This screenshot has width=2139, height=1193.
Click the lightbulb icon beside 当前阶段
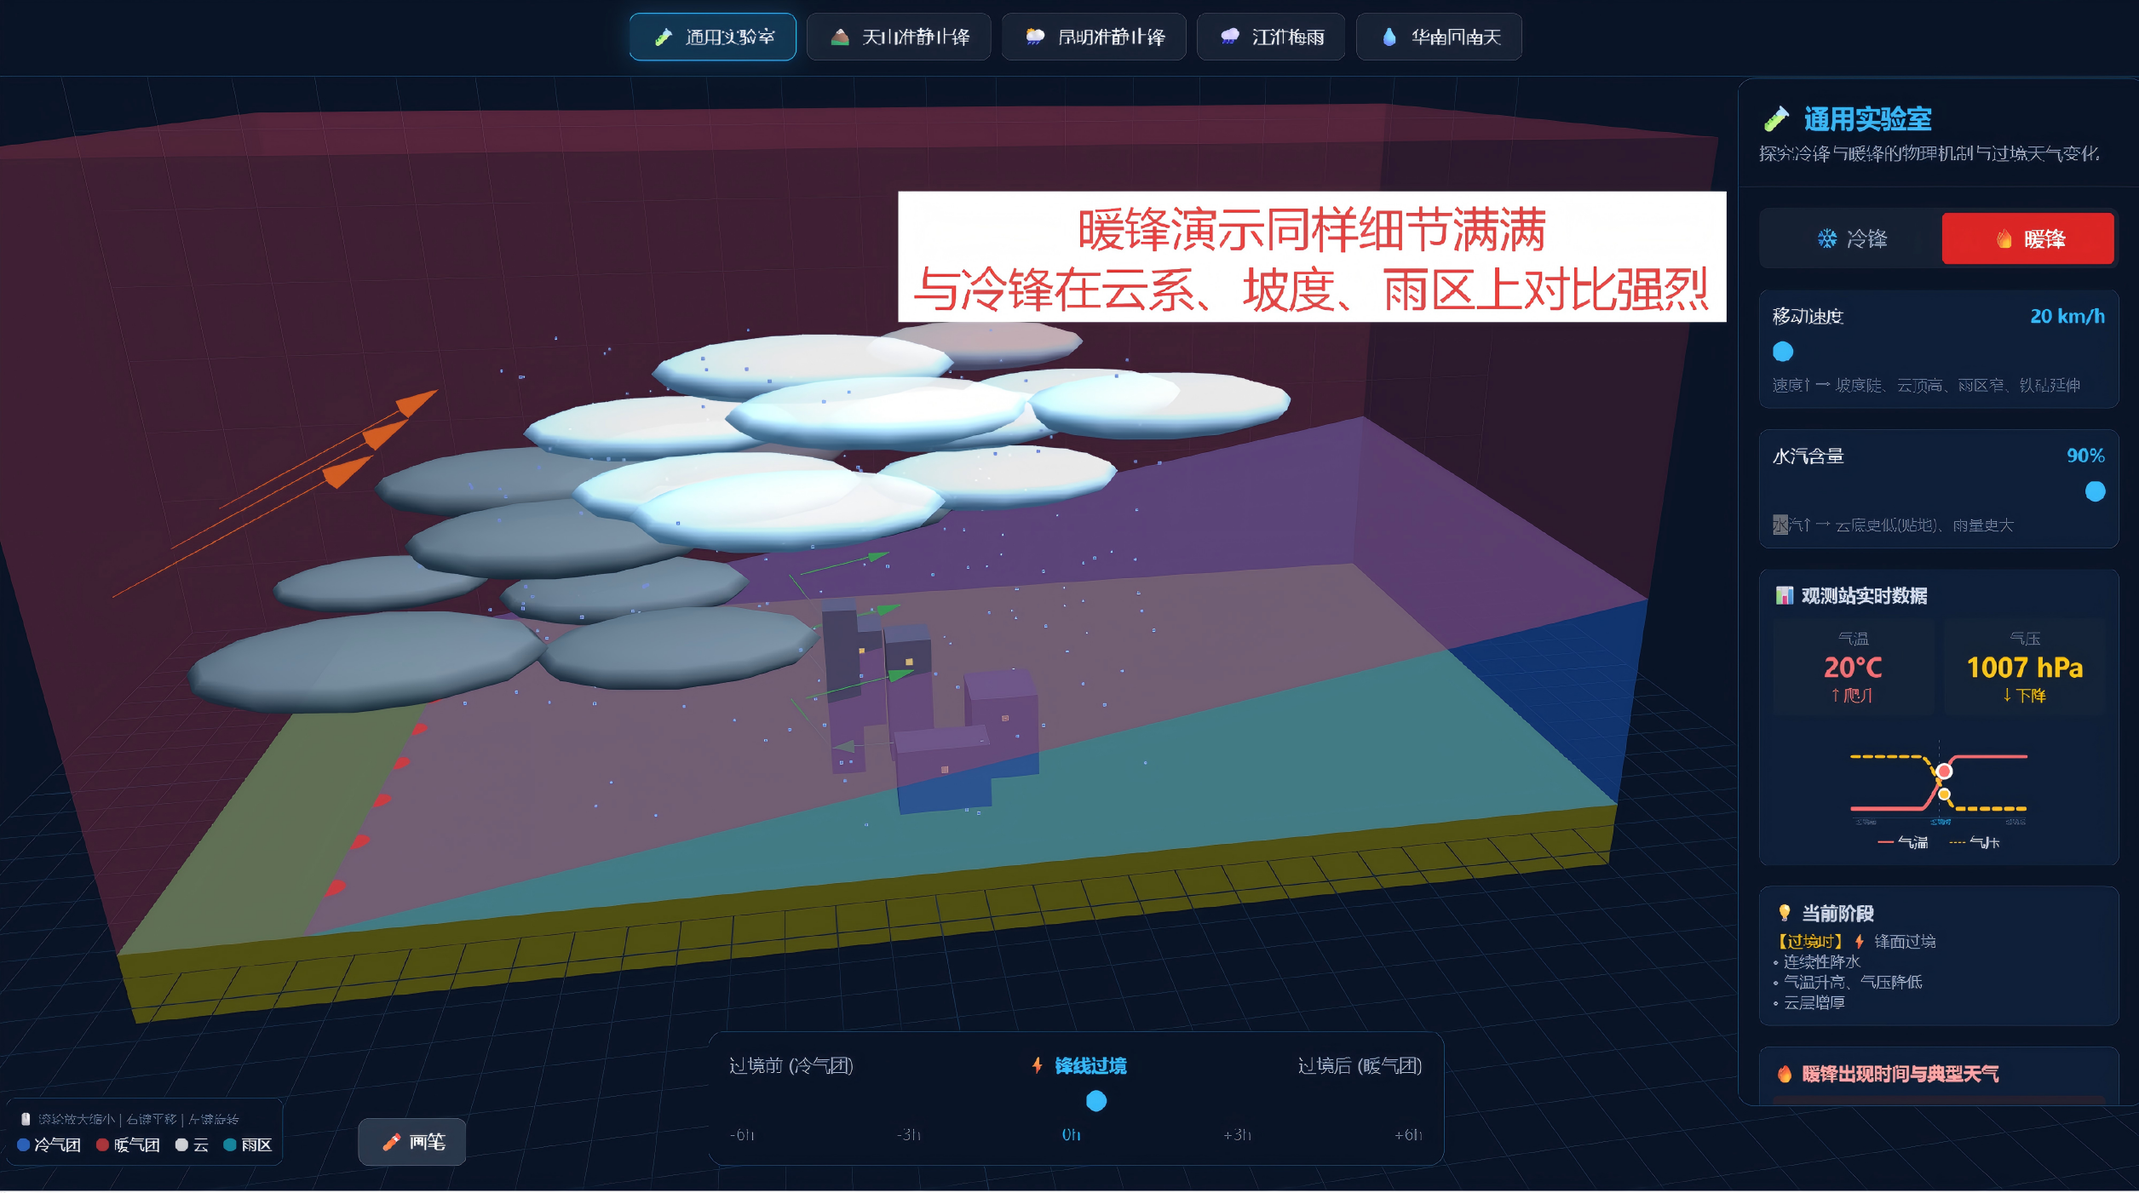point(1784,913)
